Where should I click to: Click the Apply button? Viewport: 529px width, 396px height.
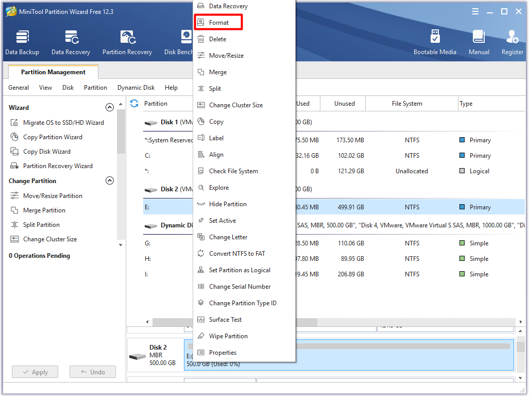point(35,371)
